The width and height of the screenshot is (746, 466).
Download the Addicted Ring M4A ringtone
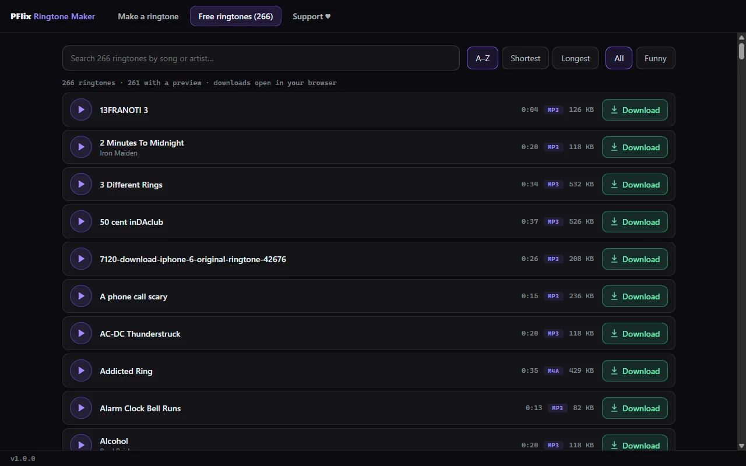pyautogui.click(x=635, y=370)
